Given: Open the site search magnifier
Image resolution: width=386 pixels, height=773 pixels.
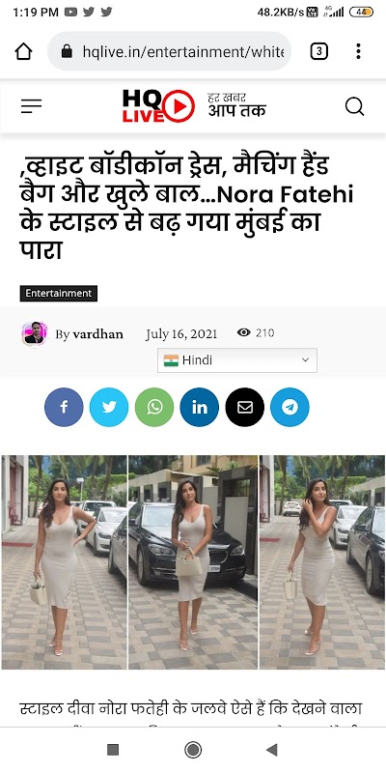Looking at the screenshot, I should coord(354,106).
